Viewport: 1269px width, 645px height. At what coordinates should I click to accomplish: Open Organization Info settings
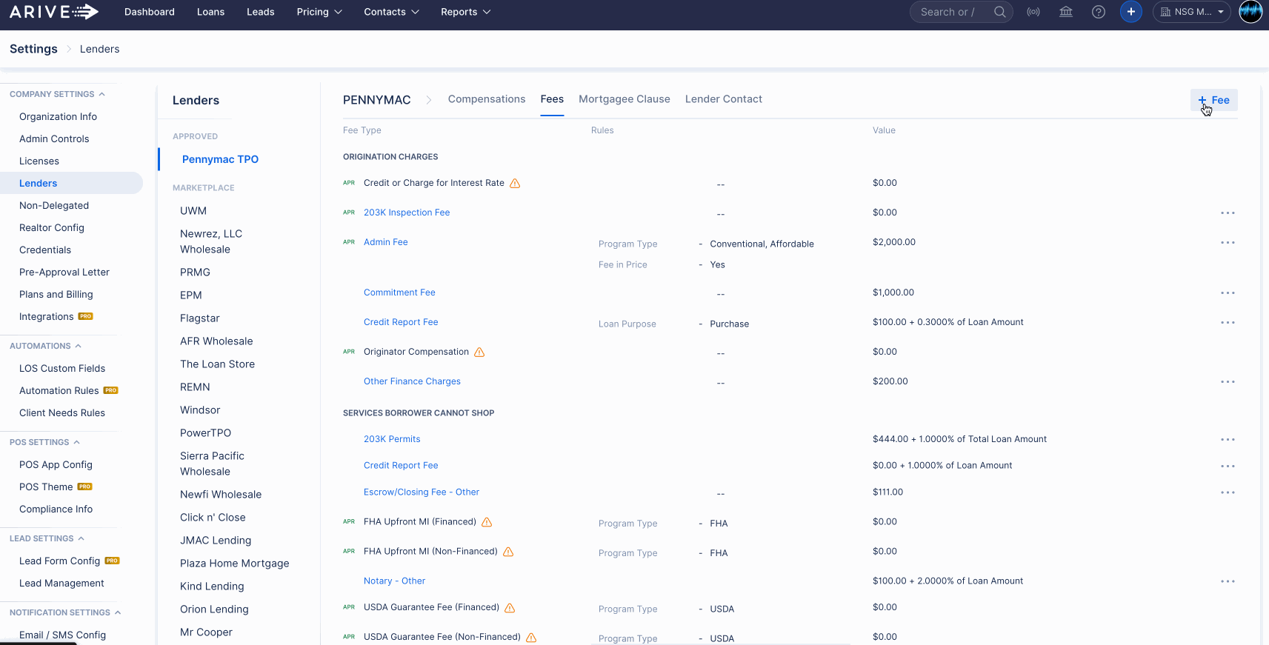click(58, 116)
